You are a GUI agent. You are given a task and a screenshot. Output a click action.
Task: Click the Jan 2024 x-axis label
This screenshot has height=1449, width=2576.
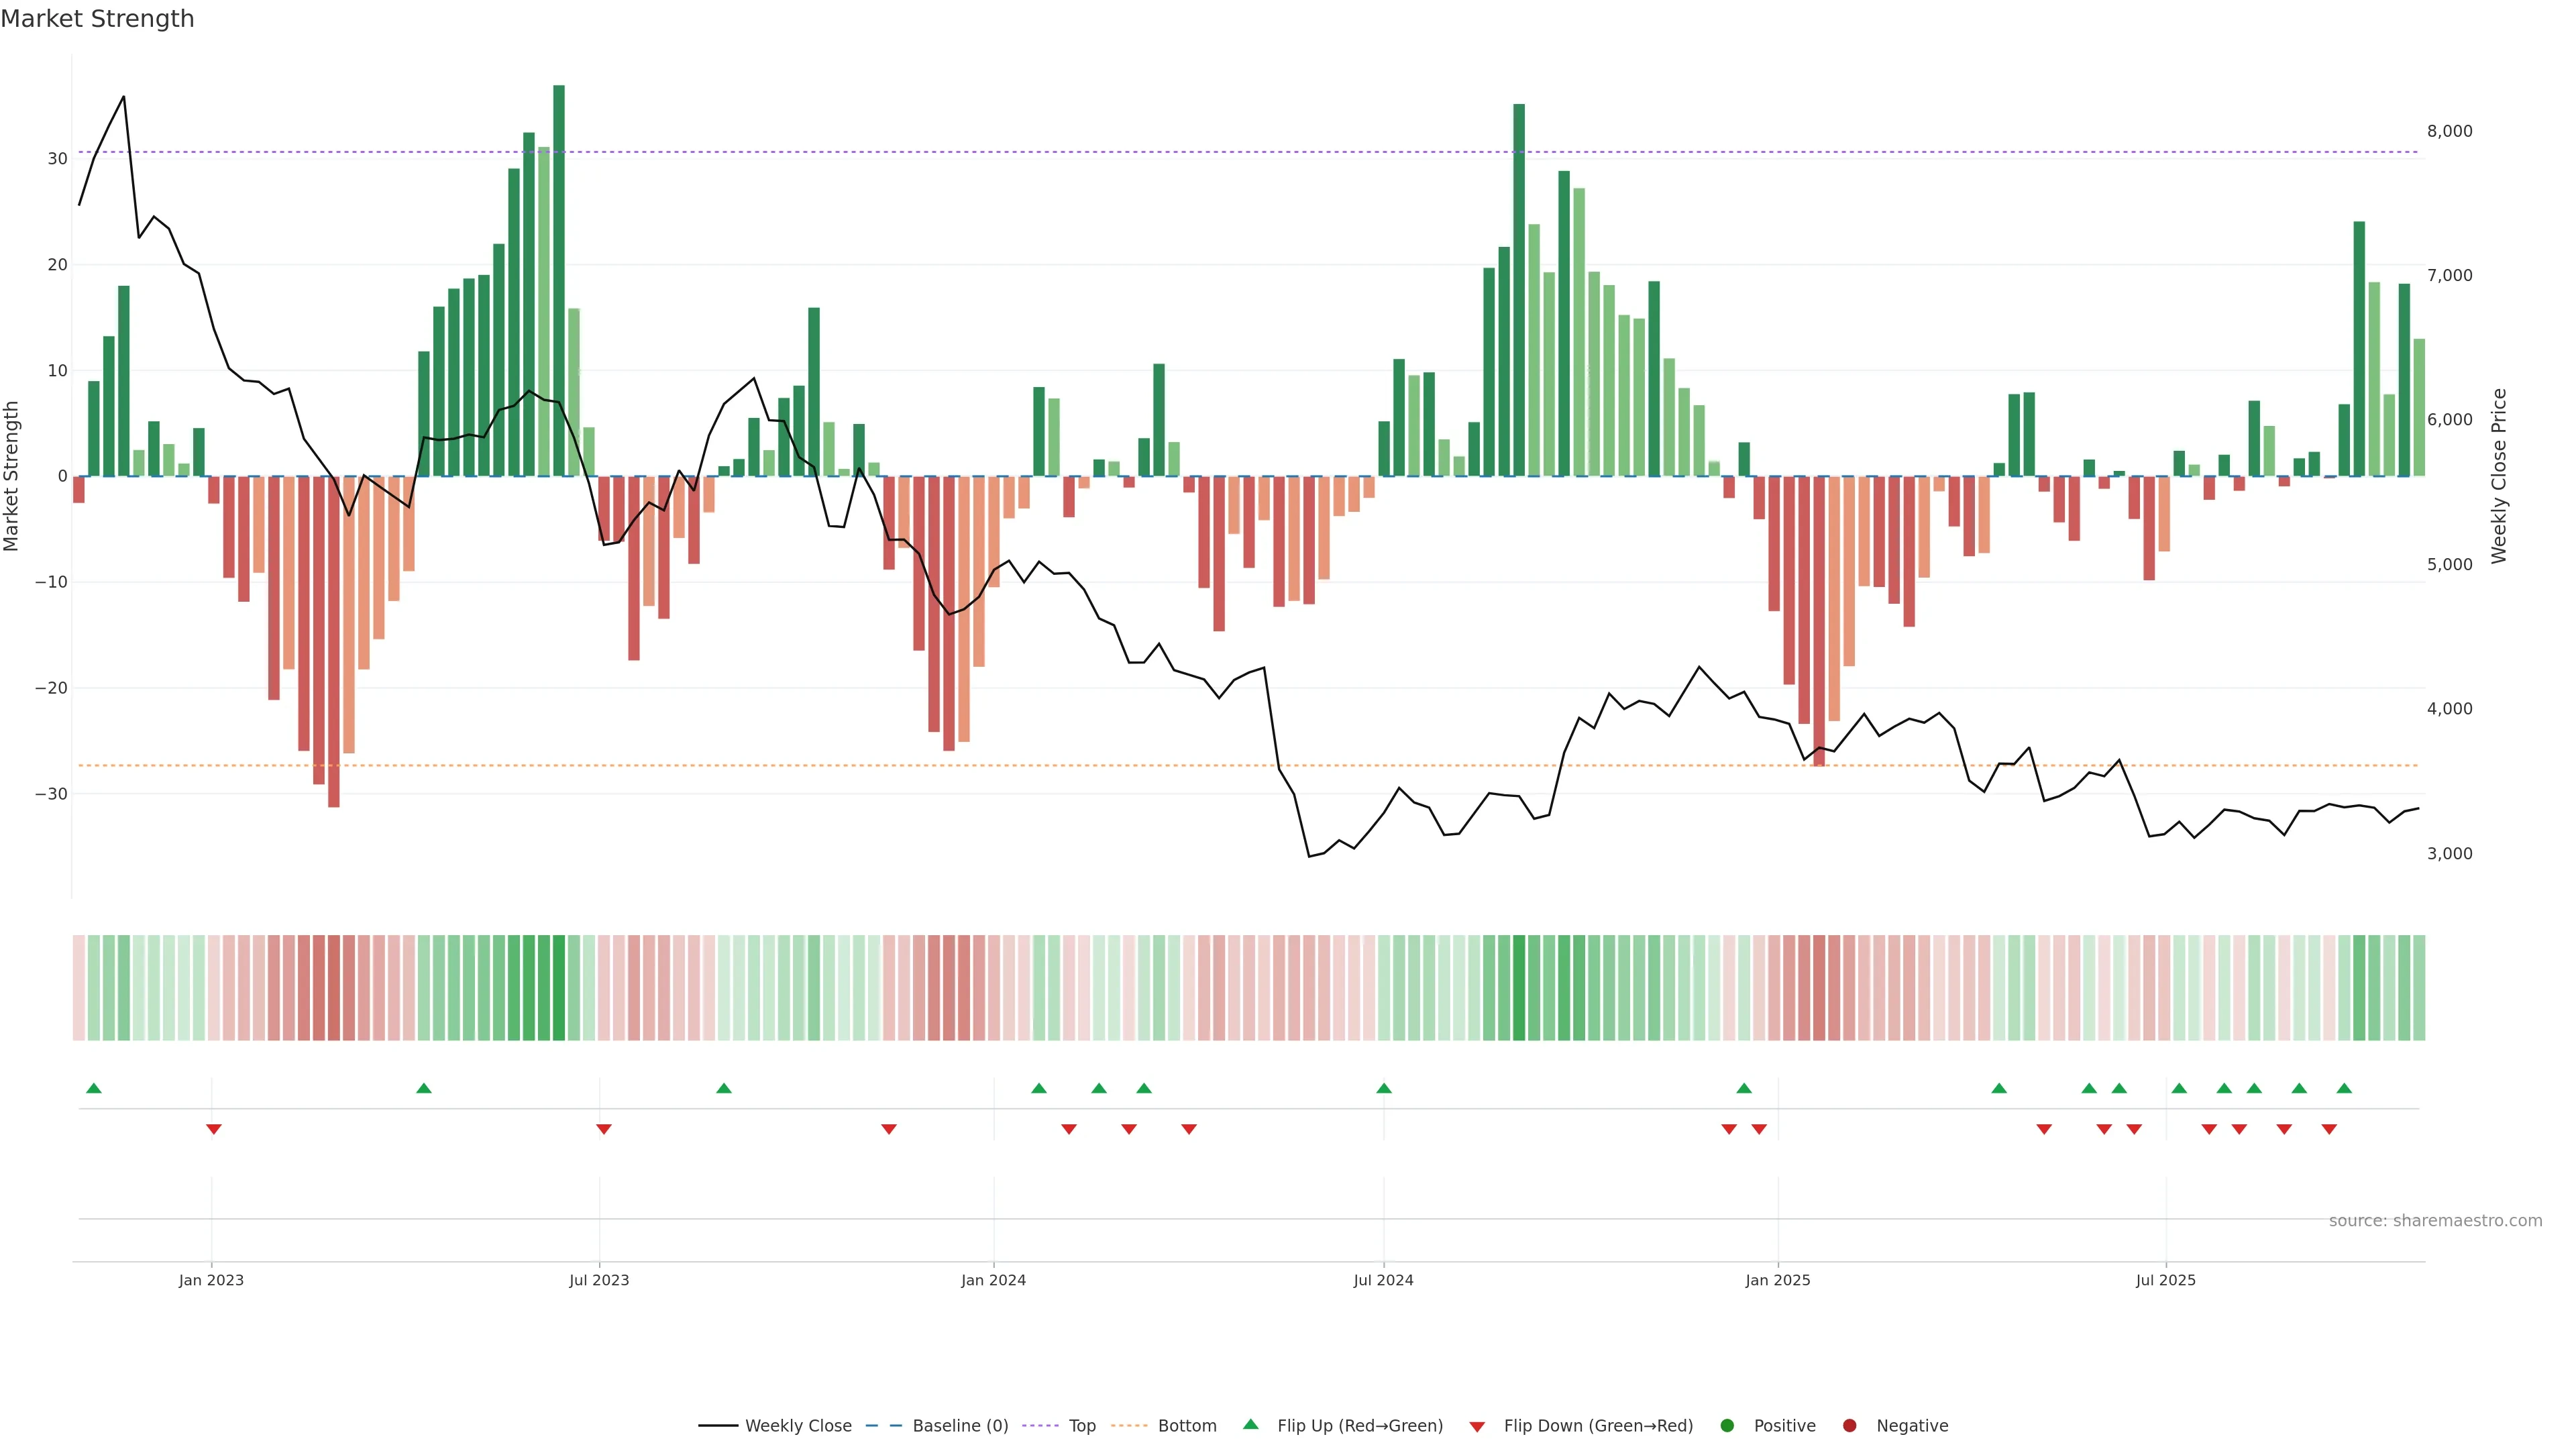993,1280
